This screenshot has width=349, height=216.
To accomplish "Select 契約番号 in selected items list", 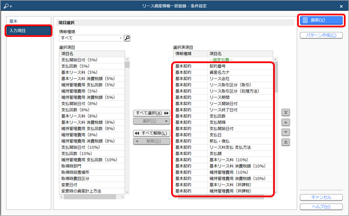I will 223,66.
